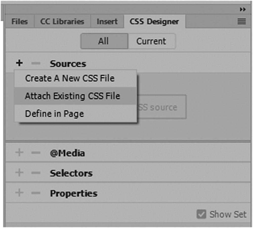The width and height of the screenshot is (253, 228).
Task: Switch to Current mode
Action: tap(151, 41)
